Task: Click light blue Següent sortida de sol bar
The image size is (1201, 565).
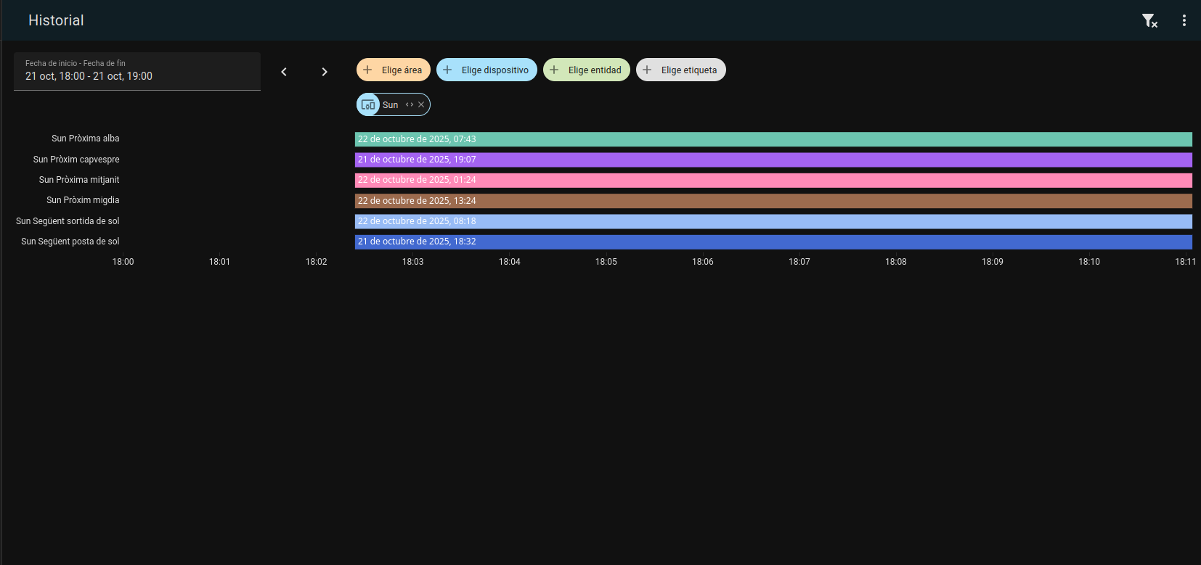Action: tap(773, 221)
